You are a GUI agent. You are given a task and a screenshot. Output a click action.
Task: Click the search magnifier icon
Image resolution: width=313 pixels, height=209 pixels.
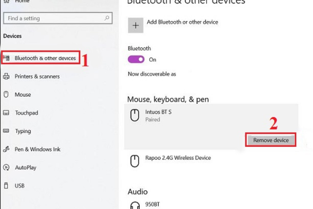coord(107,18)
